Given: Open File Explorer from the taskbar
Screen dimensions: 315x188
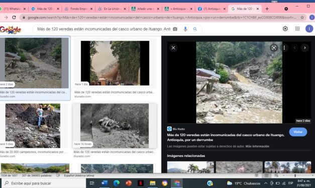Looking at the screenshot, I should (153, 183).
